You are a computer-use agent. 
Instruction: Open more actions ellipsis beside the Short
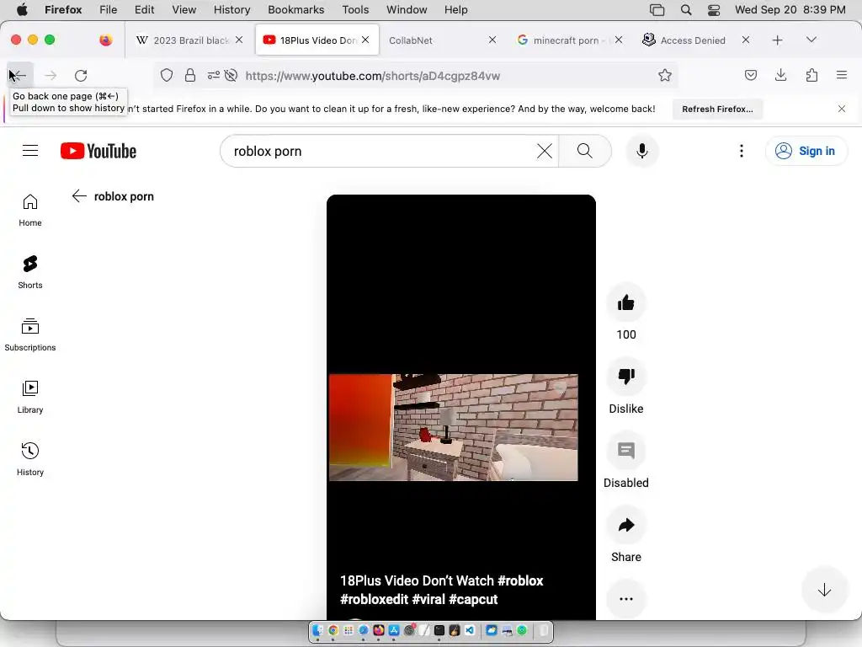click(x=625, y=599)
